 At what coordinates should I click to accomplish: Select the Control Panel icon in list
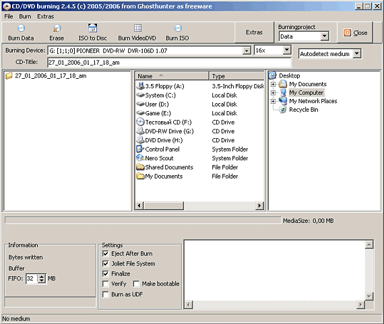pos(140,149)
